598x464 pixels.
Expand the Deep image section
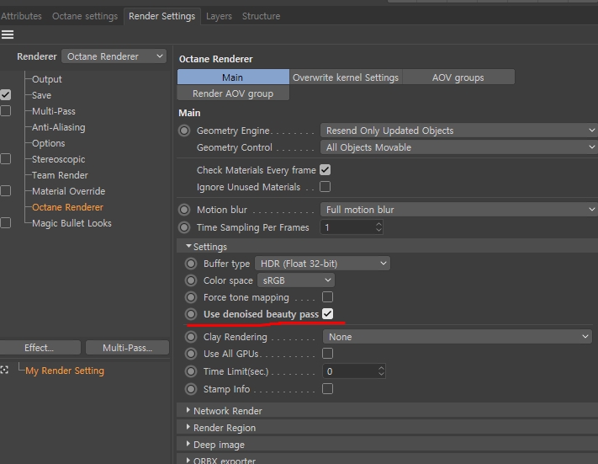click(188, 444)
